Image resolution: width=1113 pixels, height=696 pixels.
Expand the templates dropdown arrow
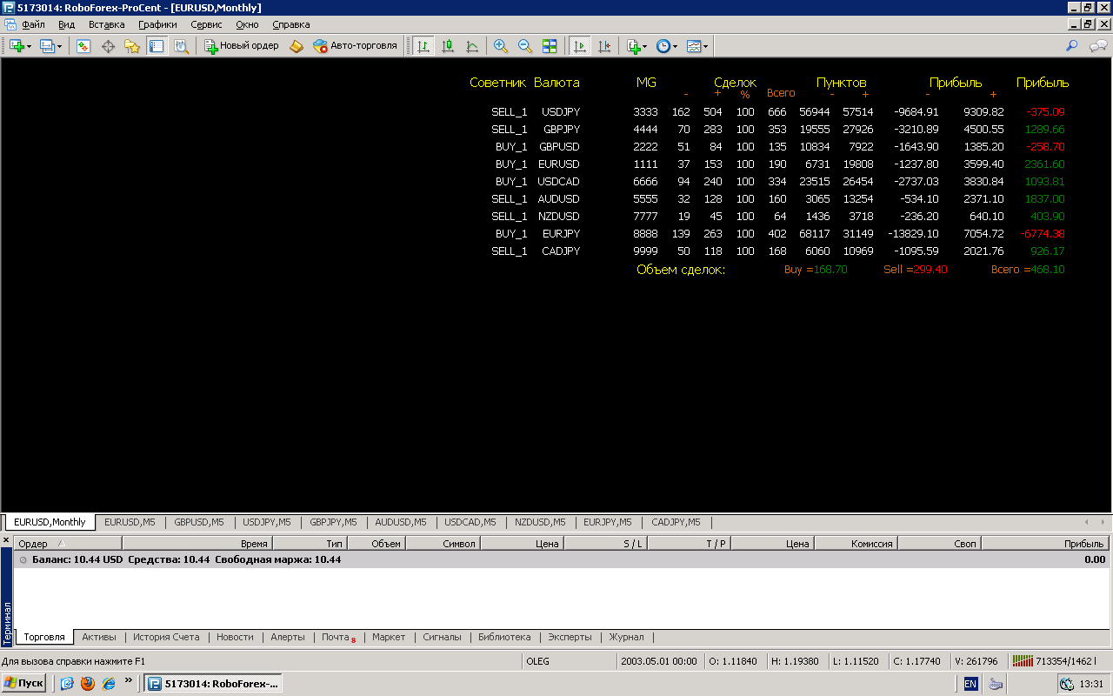[x=705, y=46]
